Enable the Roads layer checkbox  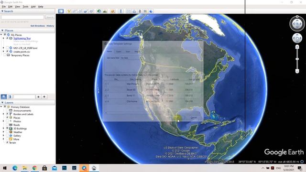[x=7, y=125]
